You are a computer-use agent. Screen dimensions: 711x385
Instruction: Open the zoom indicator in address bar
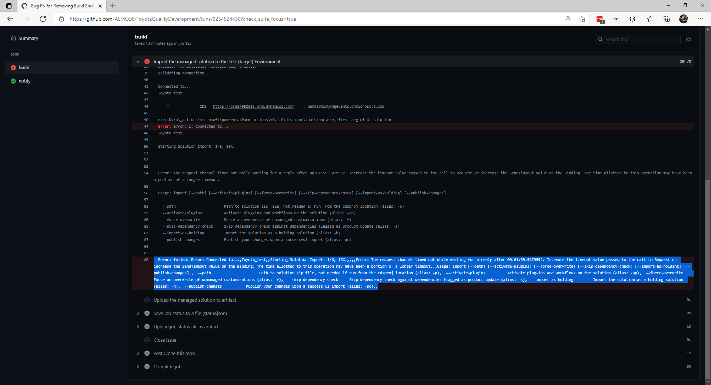(x=568, y=19)
